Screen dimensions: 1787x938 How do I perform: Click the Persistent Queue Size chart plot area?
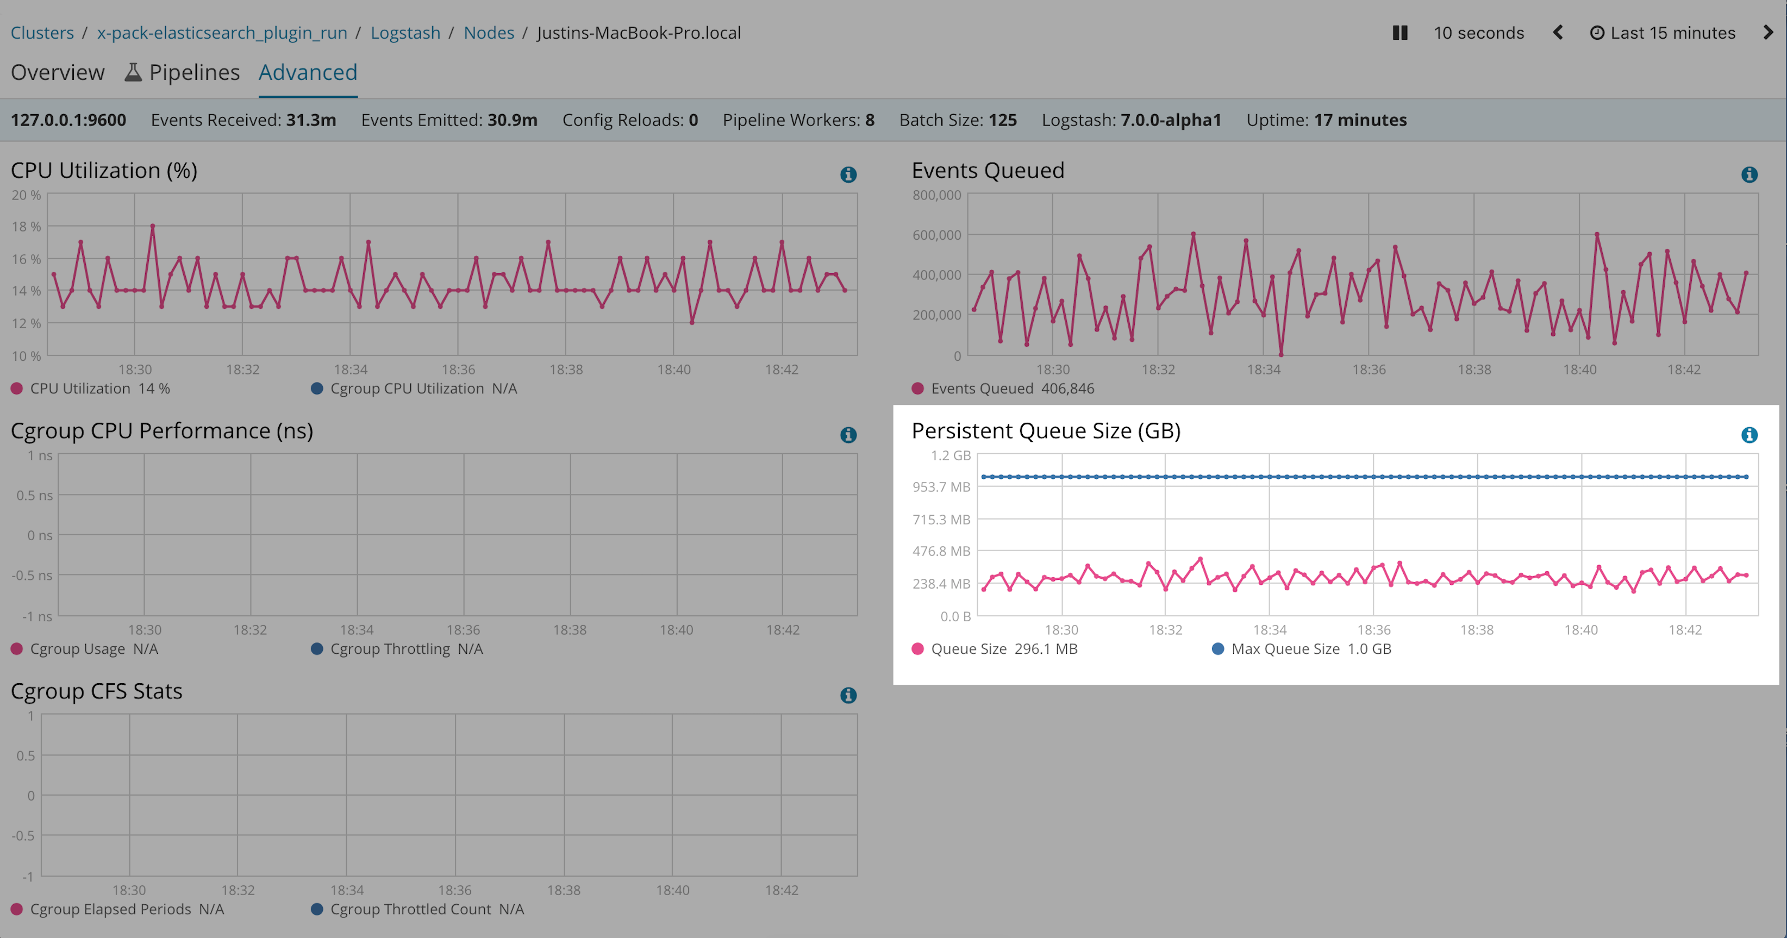point(1367,535)
